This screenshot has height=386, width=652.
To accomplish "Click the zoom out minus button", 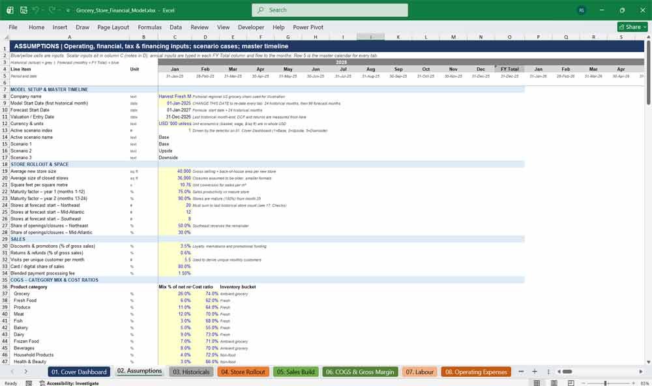I will coord(583,383).
